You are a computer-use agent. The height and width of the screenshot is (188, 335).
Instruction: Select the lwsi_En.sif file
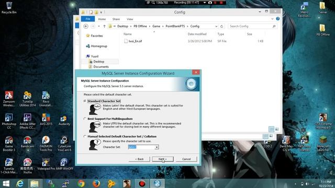coord(135,41)
